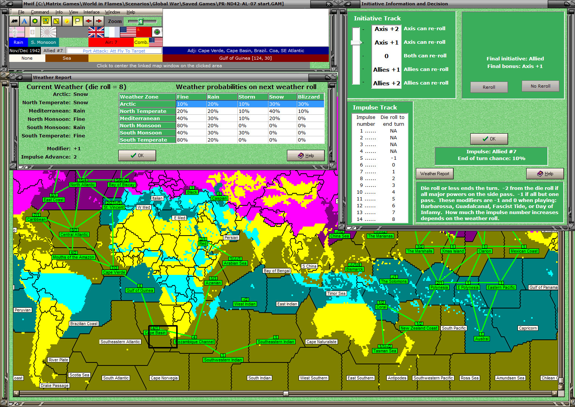Click the 'Bay of Biscay' map label
This screenshot has height=407, width=575.
[122, 185]
